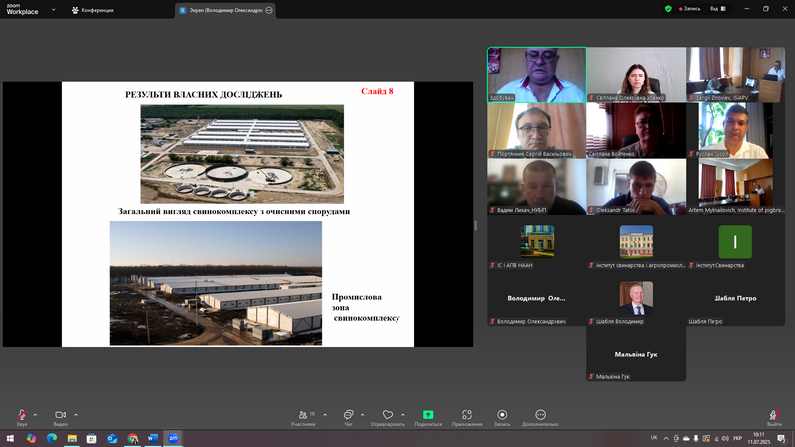The width and height of the screenshot is (795, 447).
Task: Select the Шабля Петро participant tile
Action: tap(735, 298)
